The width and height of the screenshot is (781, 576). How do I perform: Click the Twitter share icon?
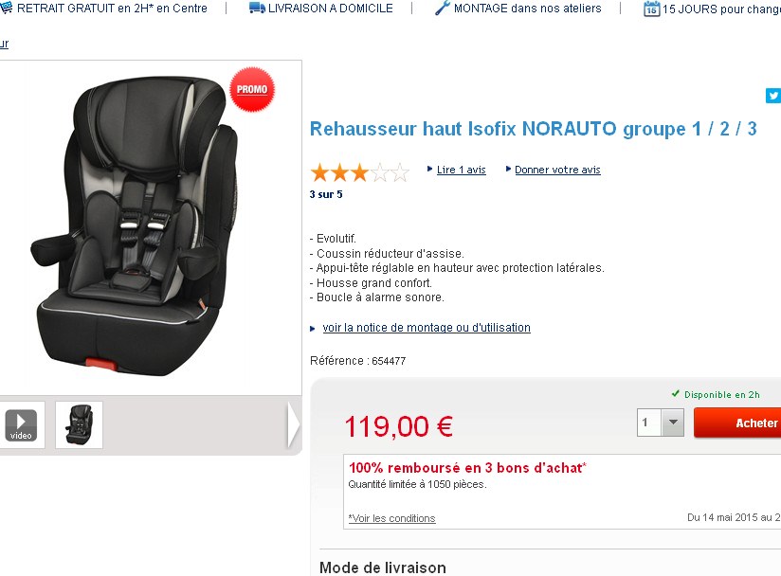(x=773, y=95)
